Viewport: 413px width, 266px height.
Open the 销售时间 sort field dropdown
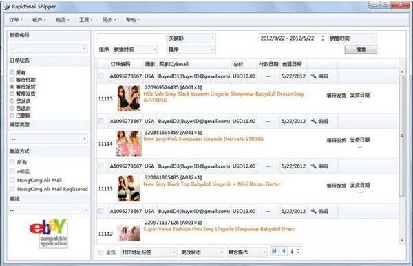point(135,49)
